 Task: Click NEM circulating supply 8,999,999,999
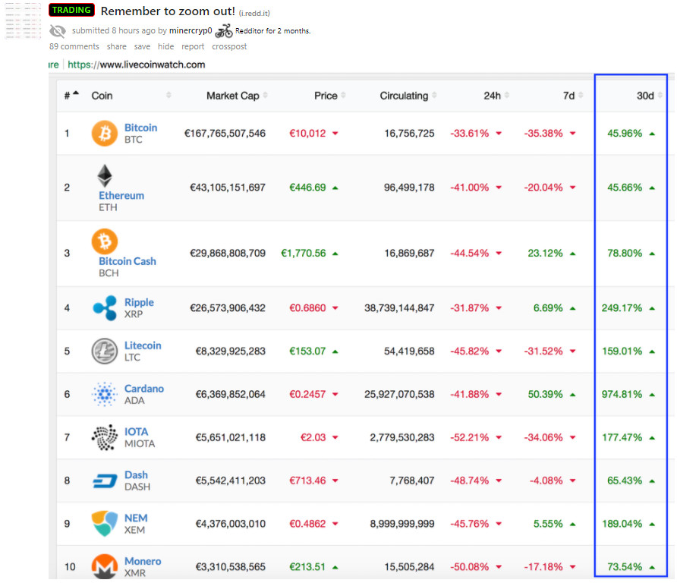(402, 524)
